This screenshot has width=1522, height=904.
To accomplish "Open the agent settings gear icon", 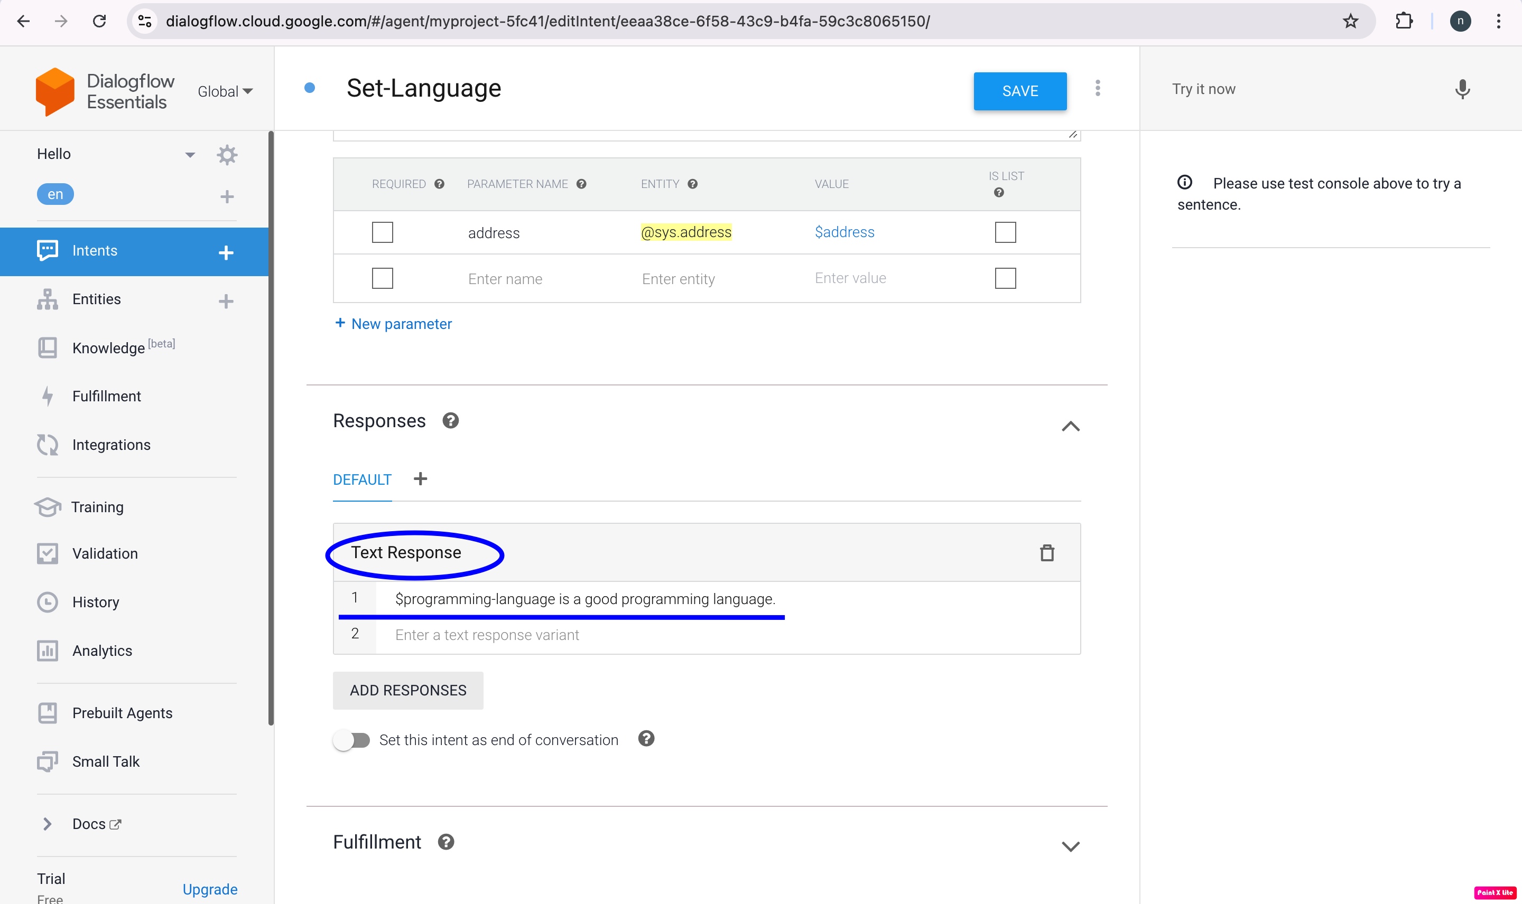I will point(227,154).
